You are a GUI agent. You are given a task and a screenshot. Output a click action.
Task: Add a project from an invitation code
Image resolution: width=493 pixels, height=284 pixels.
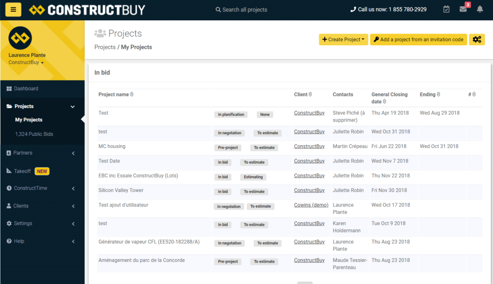tap(419, 39)
